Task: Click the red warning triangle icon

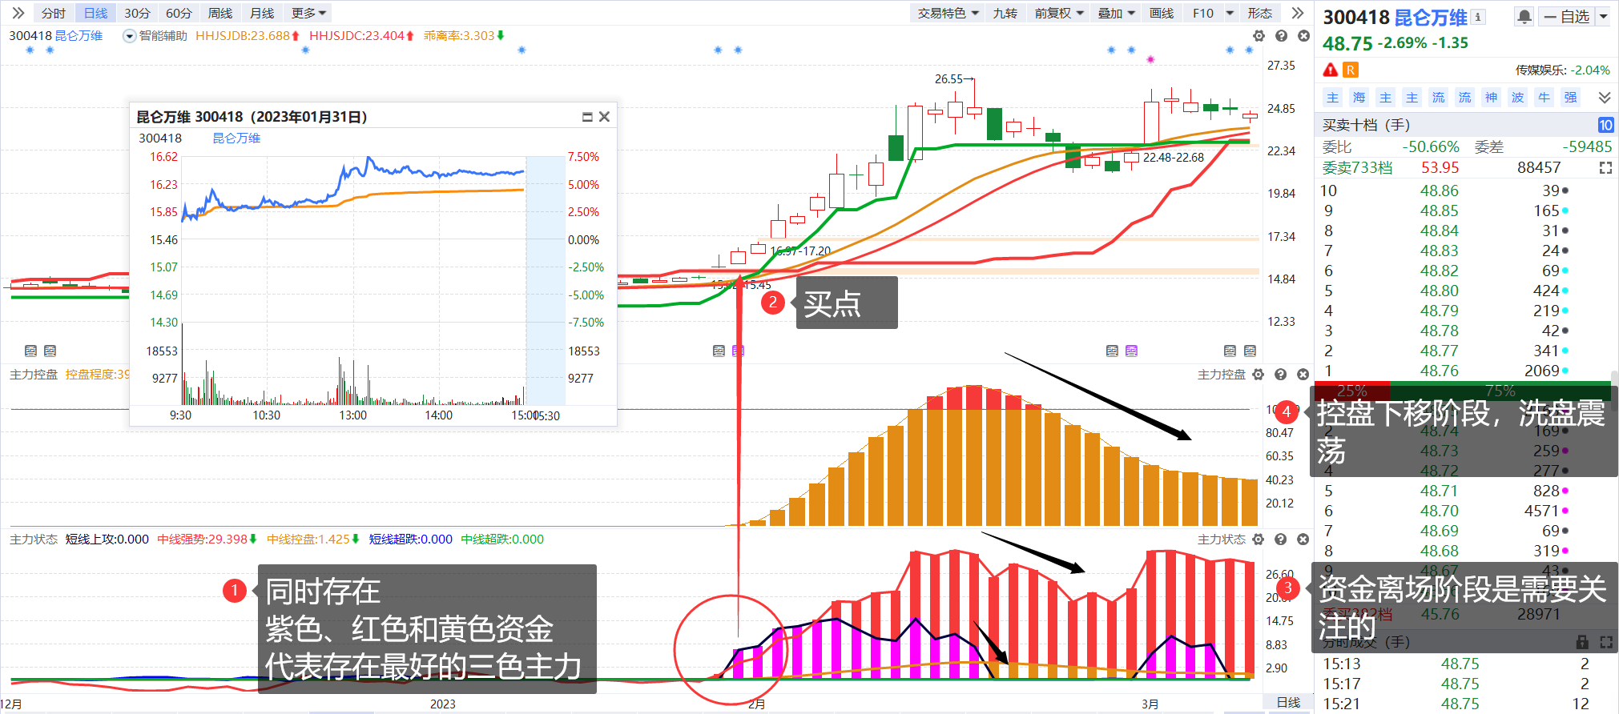Action: click(1331, 70)
